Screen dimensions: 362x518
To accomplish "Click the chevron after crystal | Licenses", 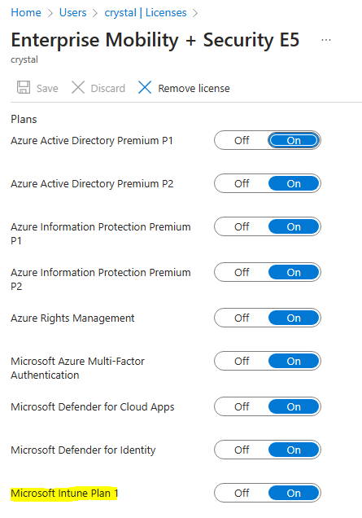I will tap(195, 13).
